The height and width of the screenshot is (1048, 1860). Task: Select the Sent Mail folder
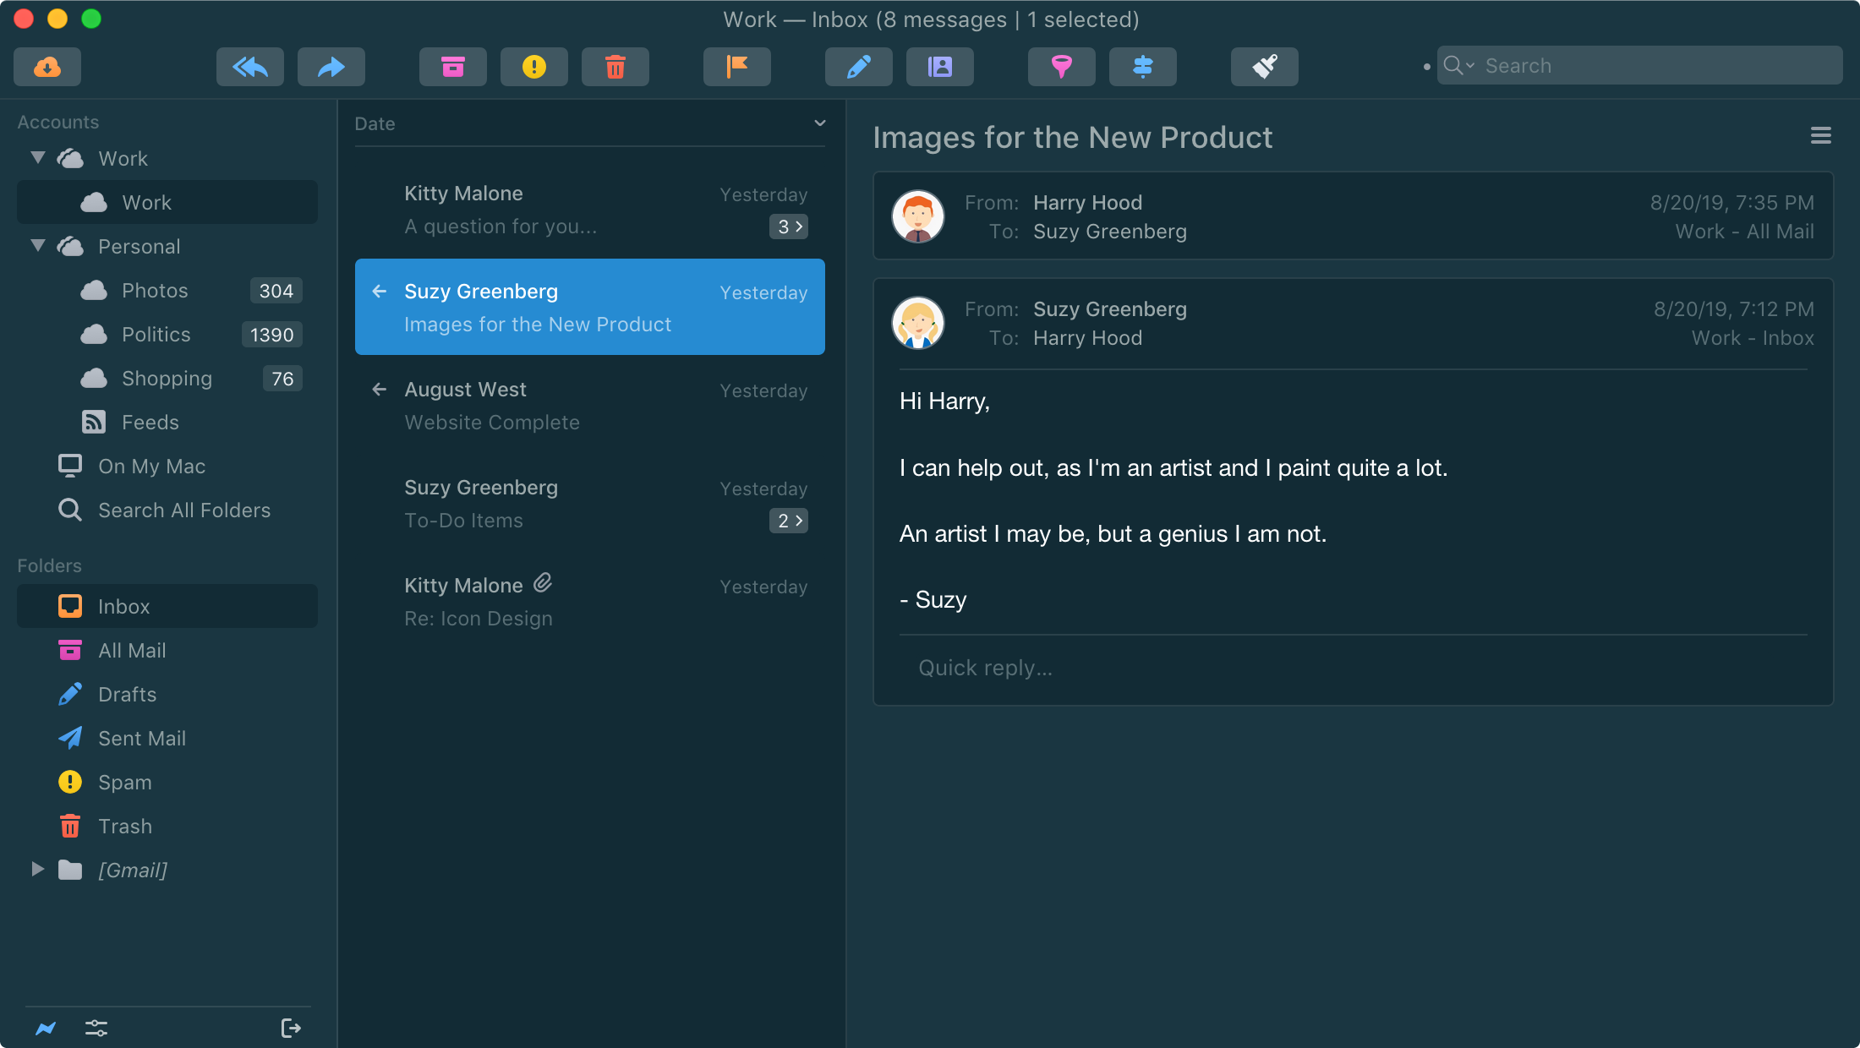(x=141, y=739)
